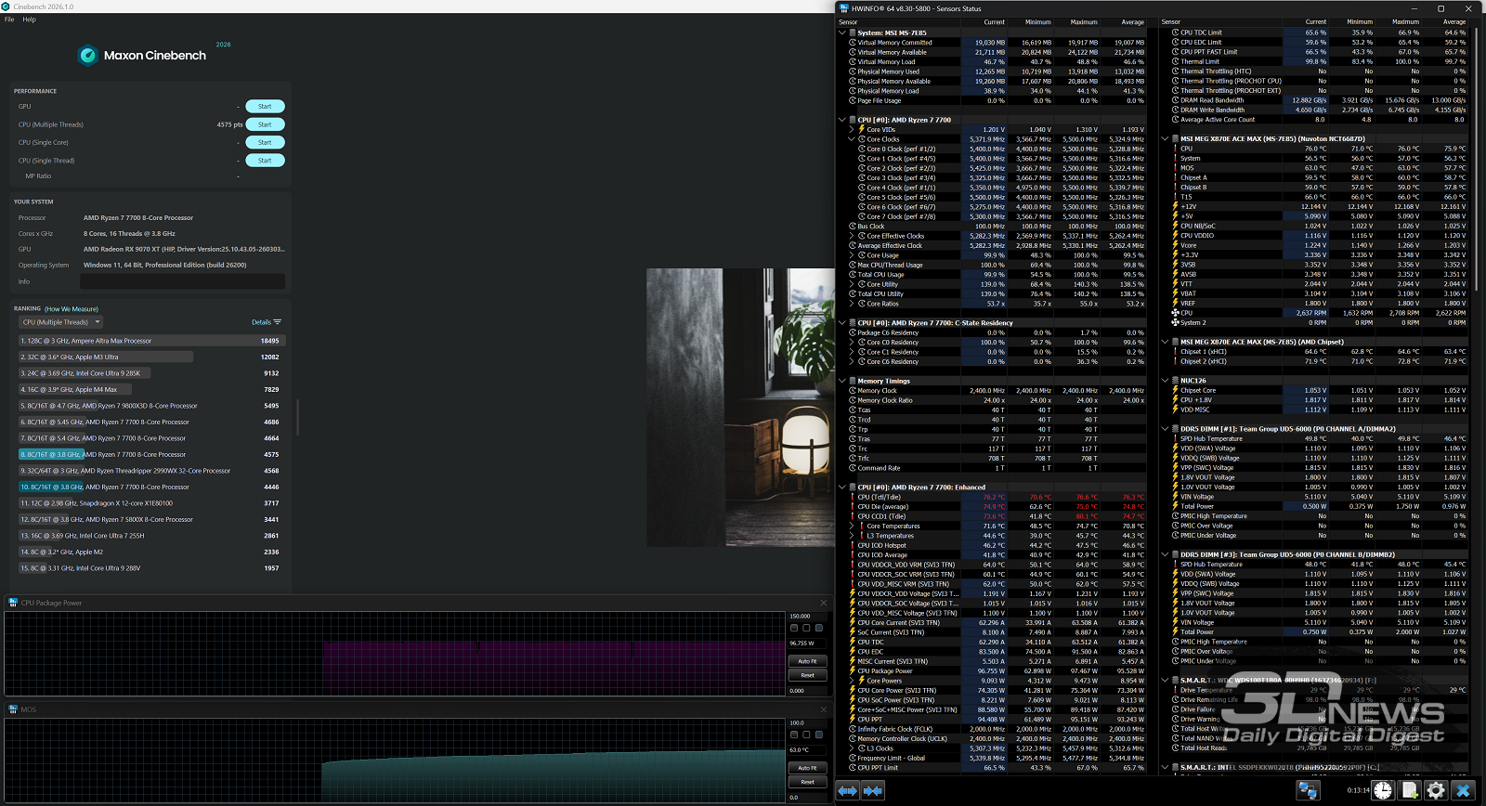The height and width of the screenshot is (806, 1486).
Task: Open the CPU (Multiple Threads) ranking dropdown
Action: (60, 322)
